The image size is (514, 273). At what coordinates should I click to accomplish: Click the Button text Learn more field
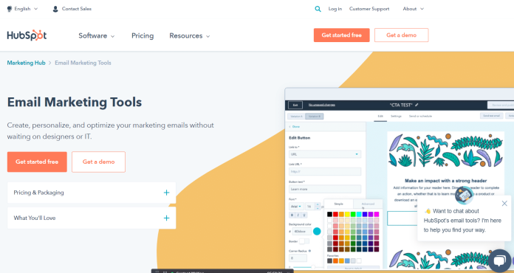(325, 189)
